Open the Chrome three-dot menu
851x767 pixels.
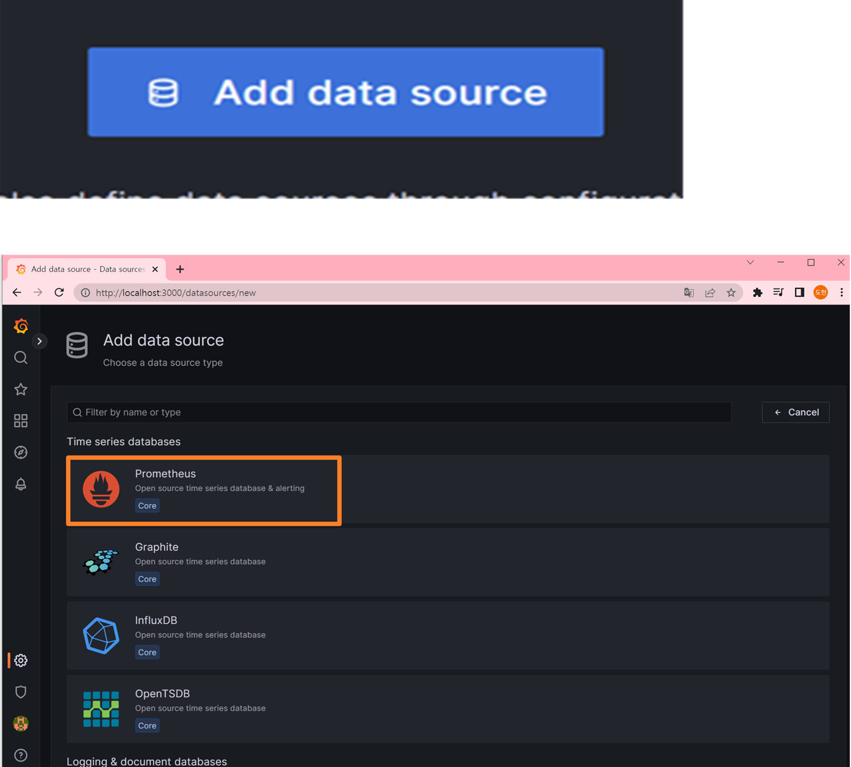click(841, 293)
